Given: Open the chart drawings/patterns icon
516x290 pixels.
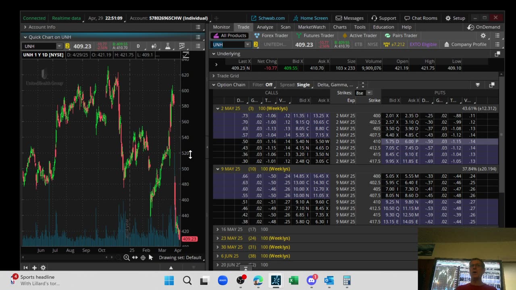Looking at the screenshot, I should pos(182,46).
